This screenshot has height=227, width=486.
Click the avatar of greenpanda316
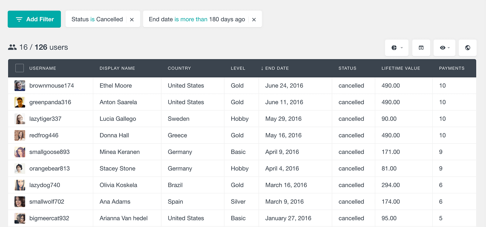click(x=20, y=102)
